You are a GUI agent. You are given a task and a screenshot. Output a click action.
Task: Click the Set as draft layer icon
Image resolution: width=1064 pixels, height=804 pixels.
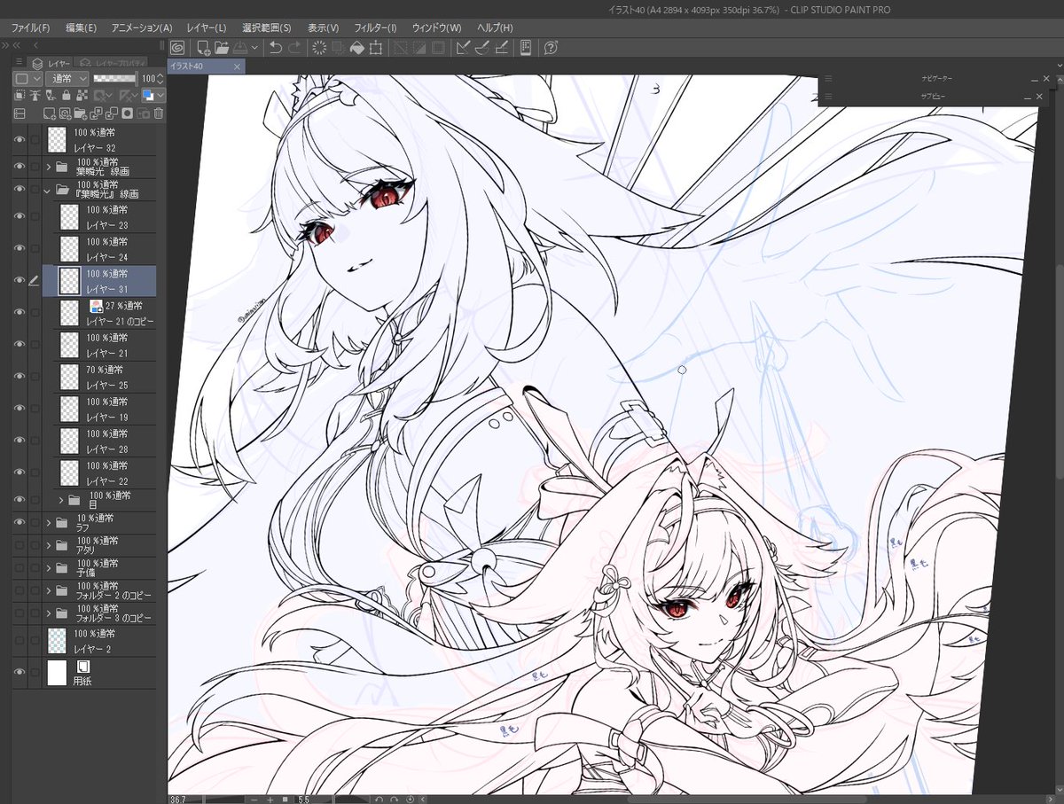pyautogui.click(x=51, y=96)
